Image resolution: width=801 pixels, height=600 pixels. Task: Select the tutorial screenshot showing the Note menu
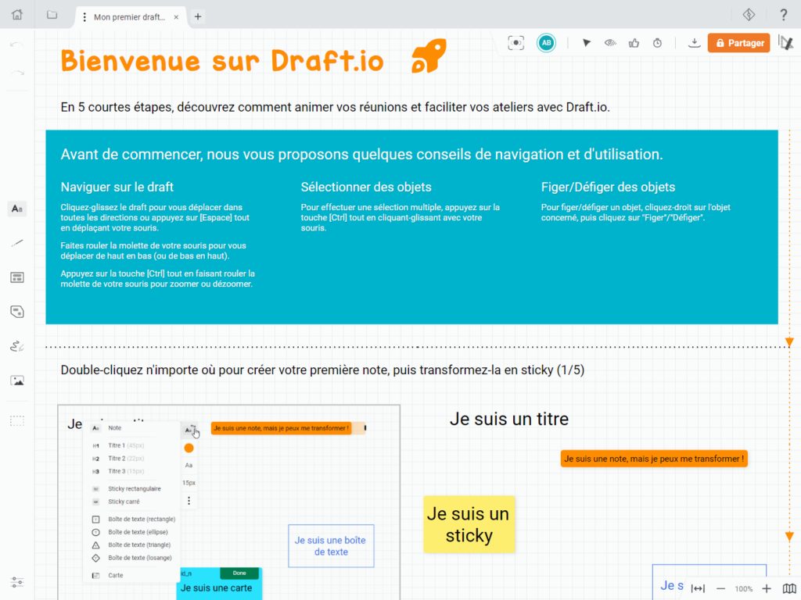click(x=229, y=502)
